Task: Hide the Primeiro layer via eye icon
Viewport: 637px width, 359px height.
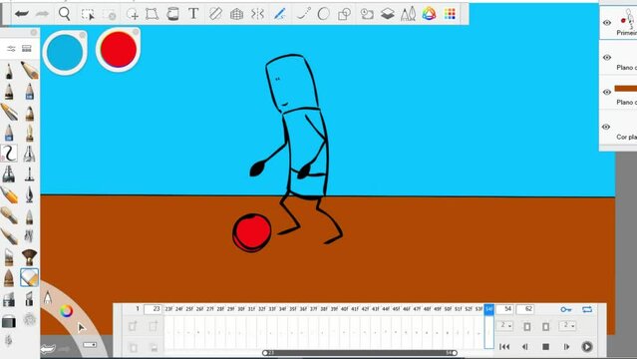Action: point(606,23)
